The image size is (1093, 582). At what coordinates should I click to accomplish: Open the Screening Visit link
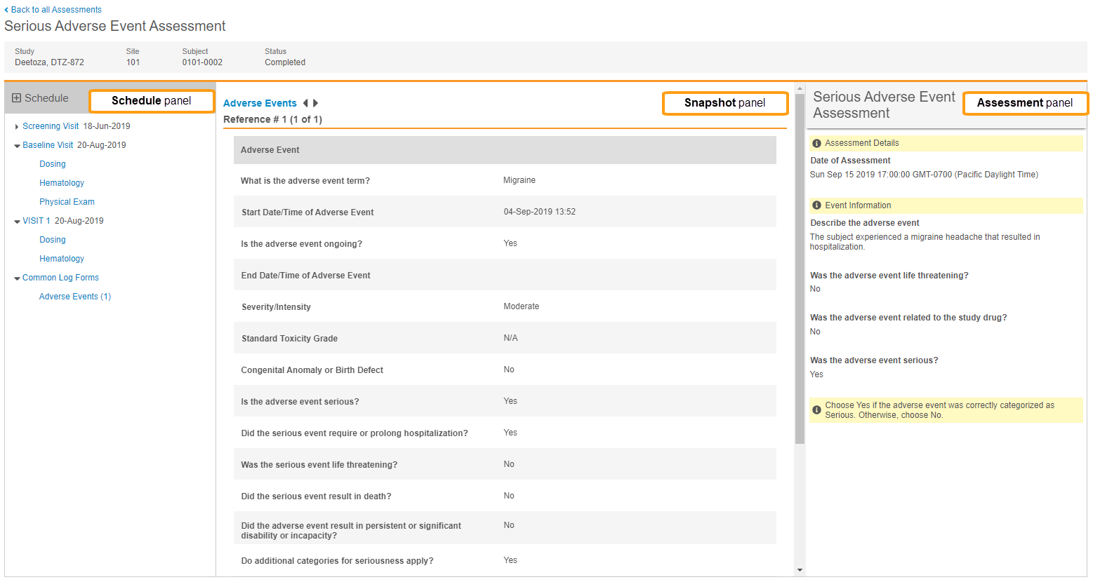[x=51, y=126]
